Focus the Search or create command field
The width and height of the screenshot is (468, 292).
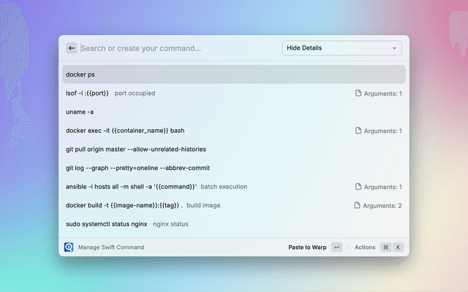tap(179, 48)
